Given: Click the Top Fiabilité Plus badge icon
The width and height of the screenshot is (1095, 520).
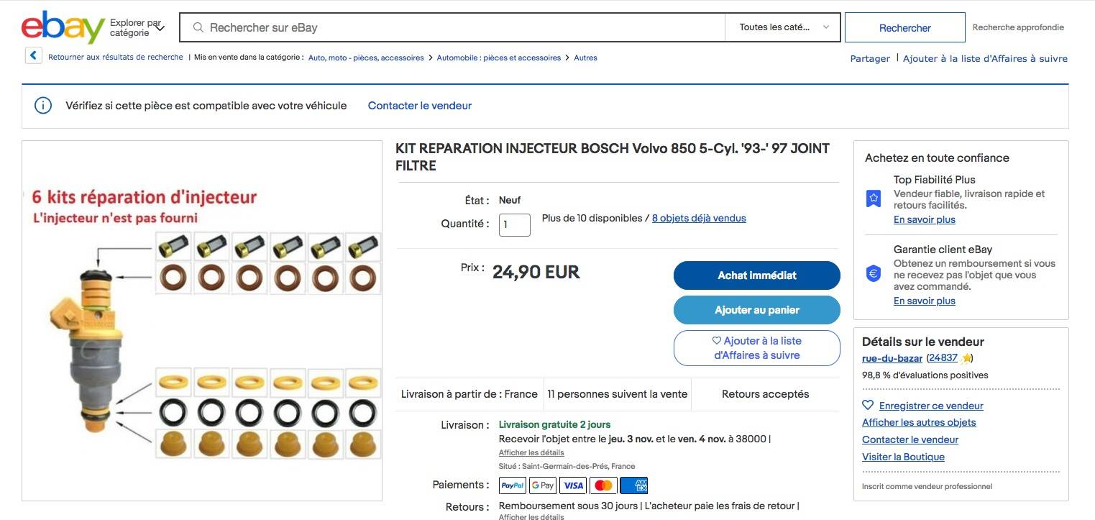Looking at the screenshot, I should [x=873, y=199].
